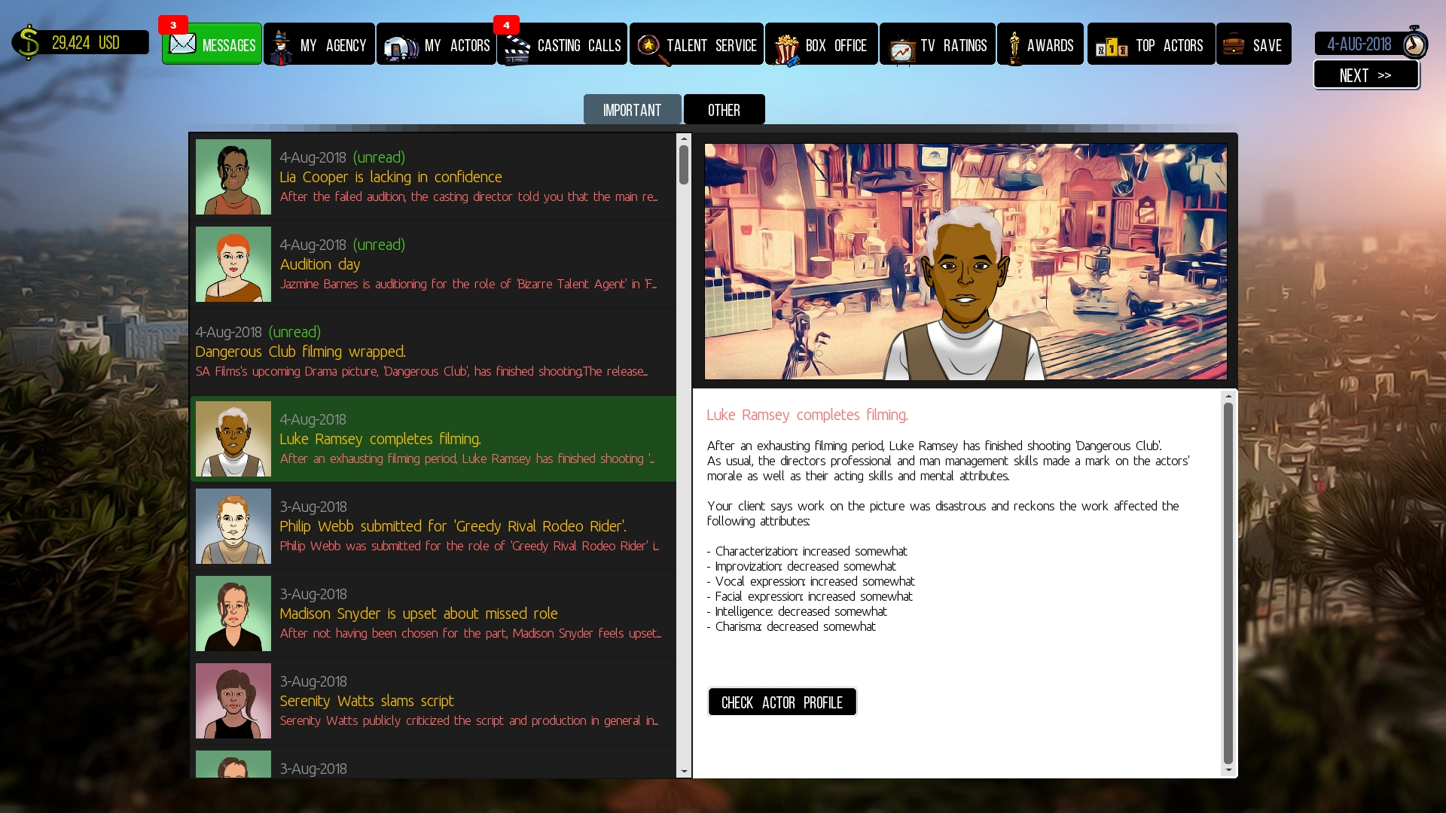Click Check Actor Profile button
The width and height of the screenshot is (1446, 813).
point(782,702)
